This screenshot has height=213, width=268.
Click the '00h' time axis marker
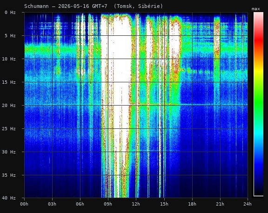[24, 204]
